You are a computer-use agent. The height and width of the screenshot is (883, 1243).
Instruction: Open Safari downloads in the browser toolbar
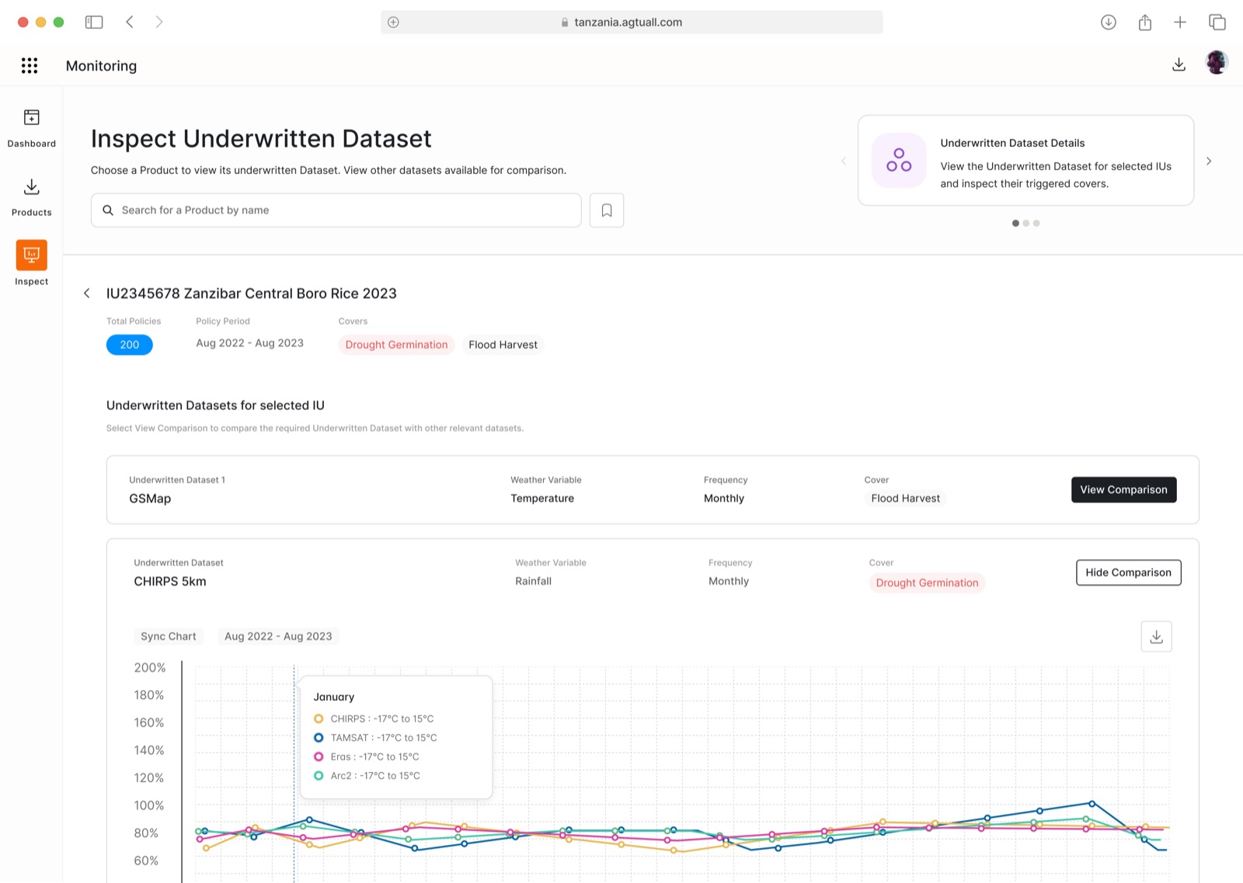(x=1109, y=23)
